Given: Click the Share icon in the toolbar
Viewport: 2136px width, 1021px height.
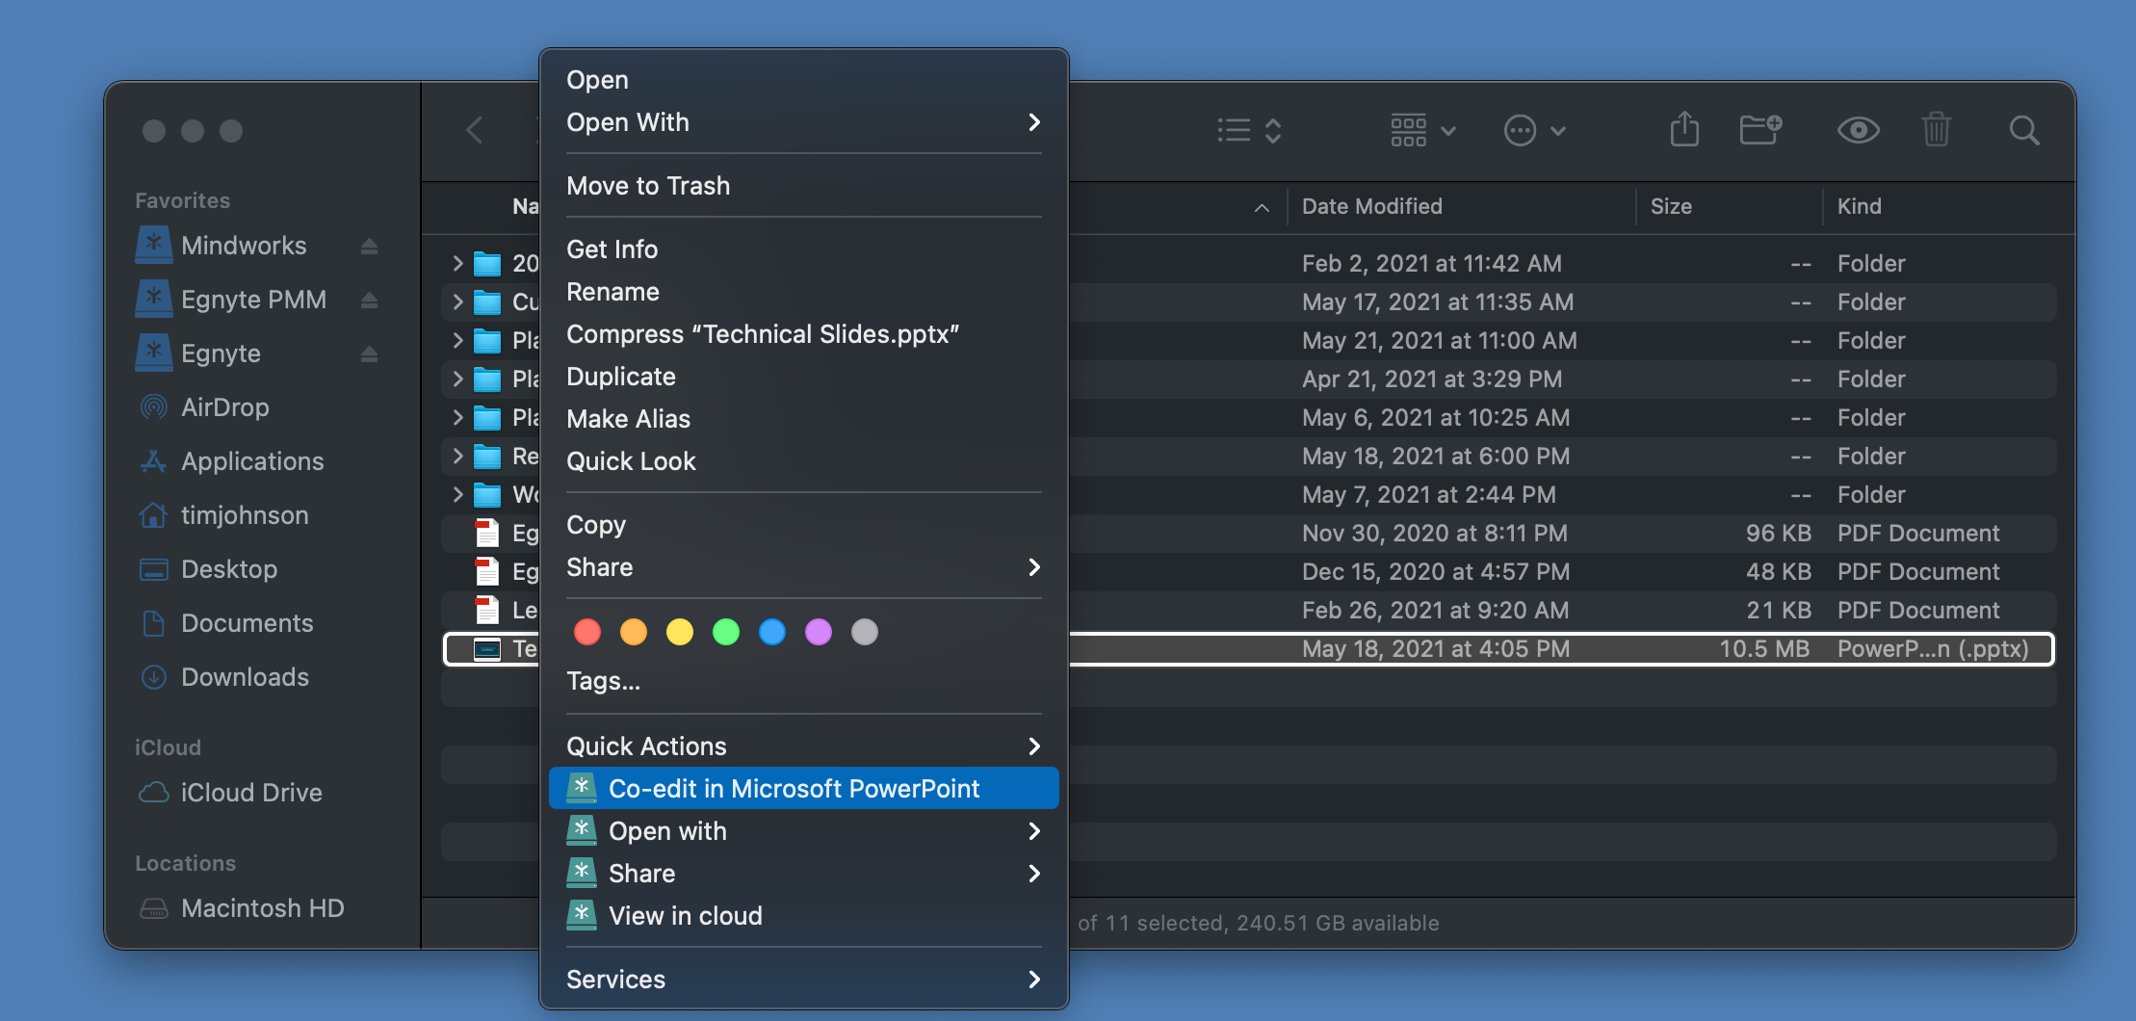Looking at the screenshot, I should click(1683, 130).
